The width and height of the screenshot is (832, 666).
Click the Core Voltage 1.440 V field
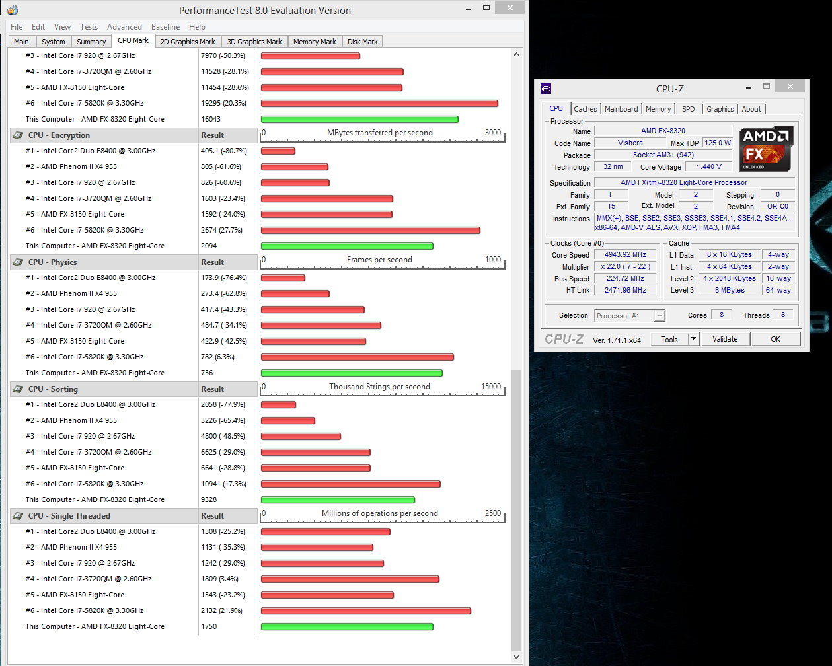pos(709,166)
